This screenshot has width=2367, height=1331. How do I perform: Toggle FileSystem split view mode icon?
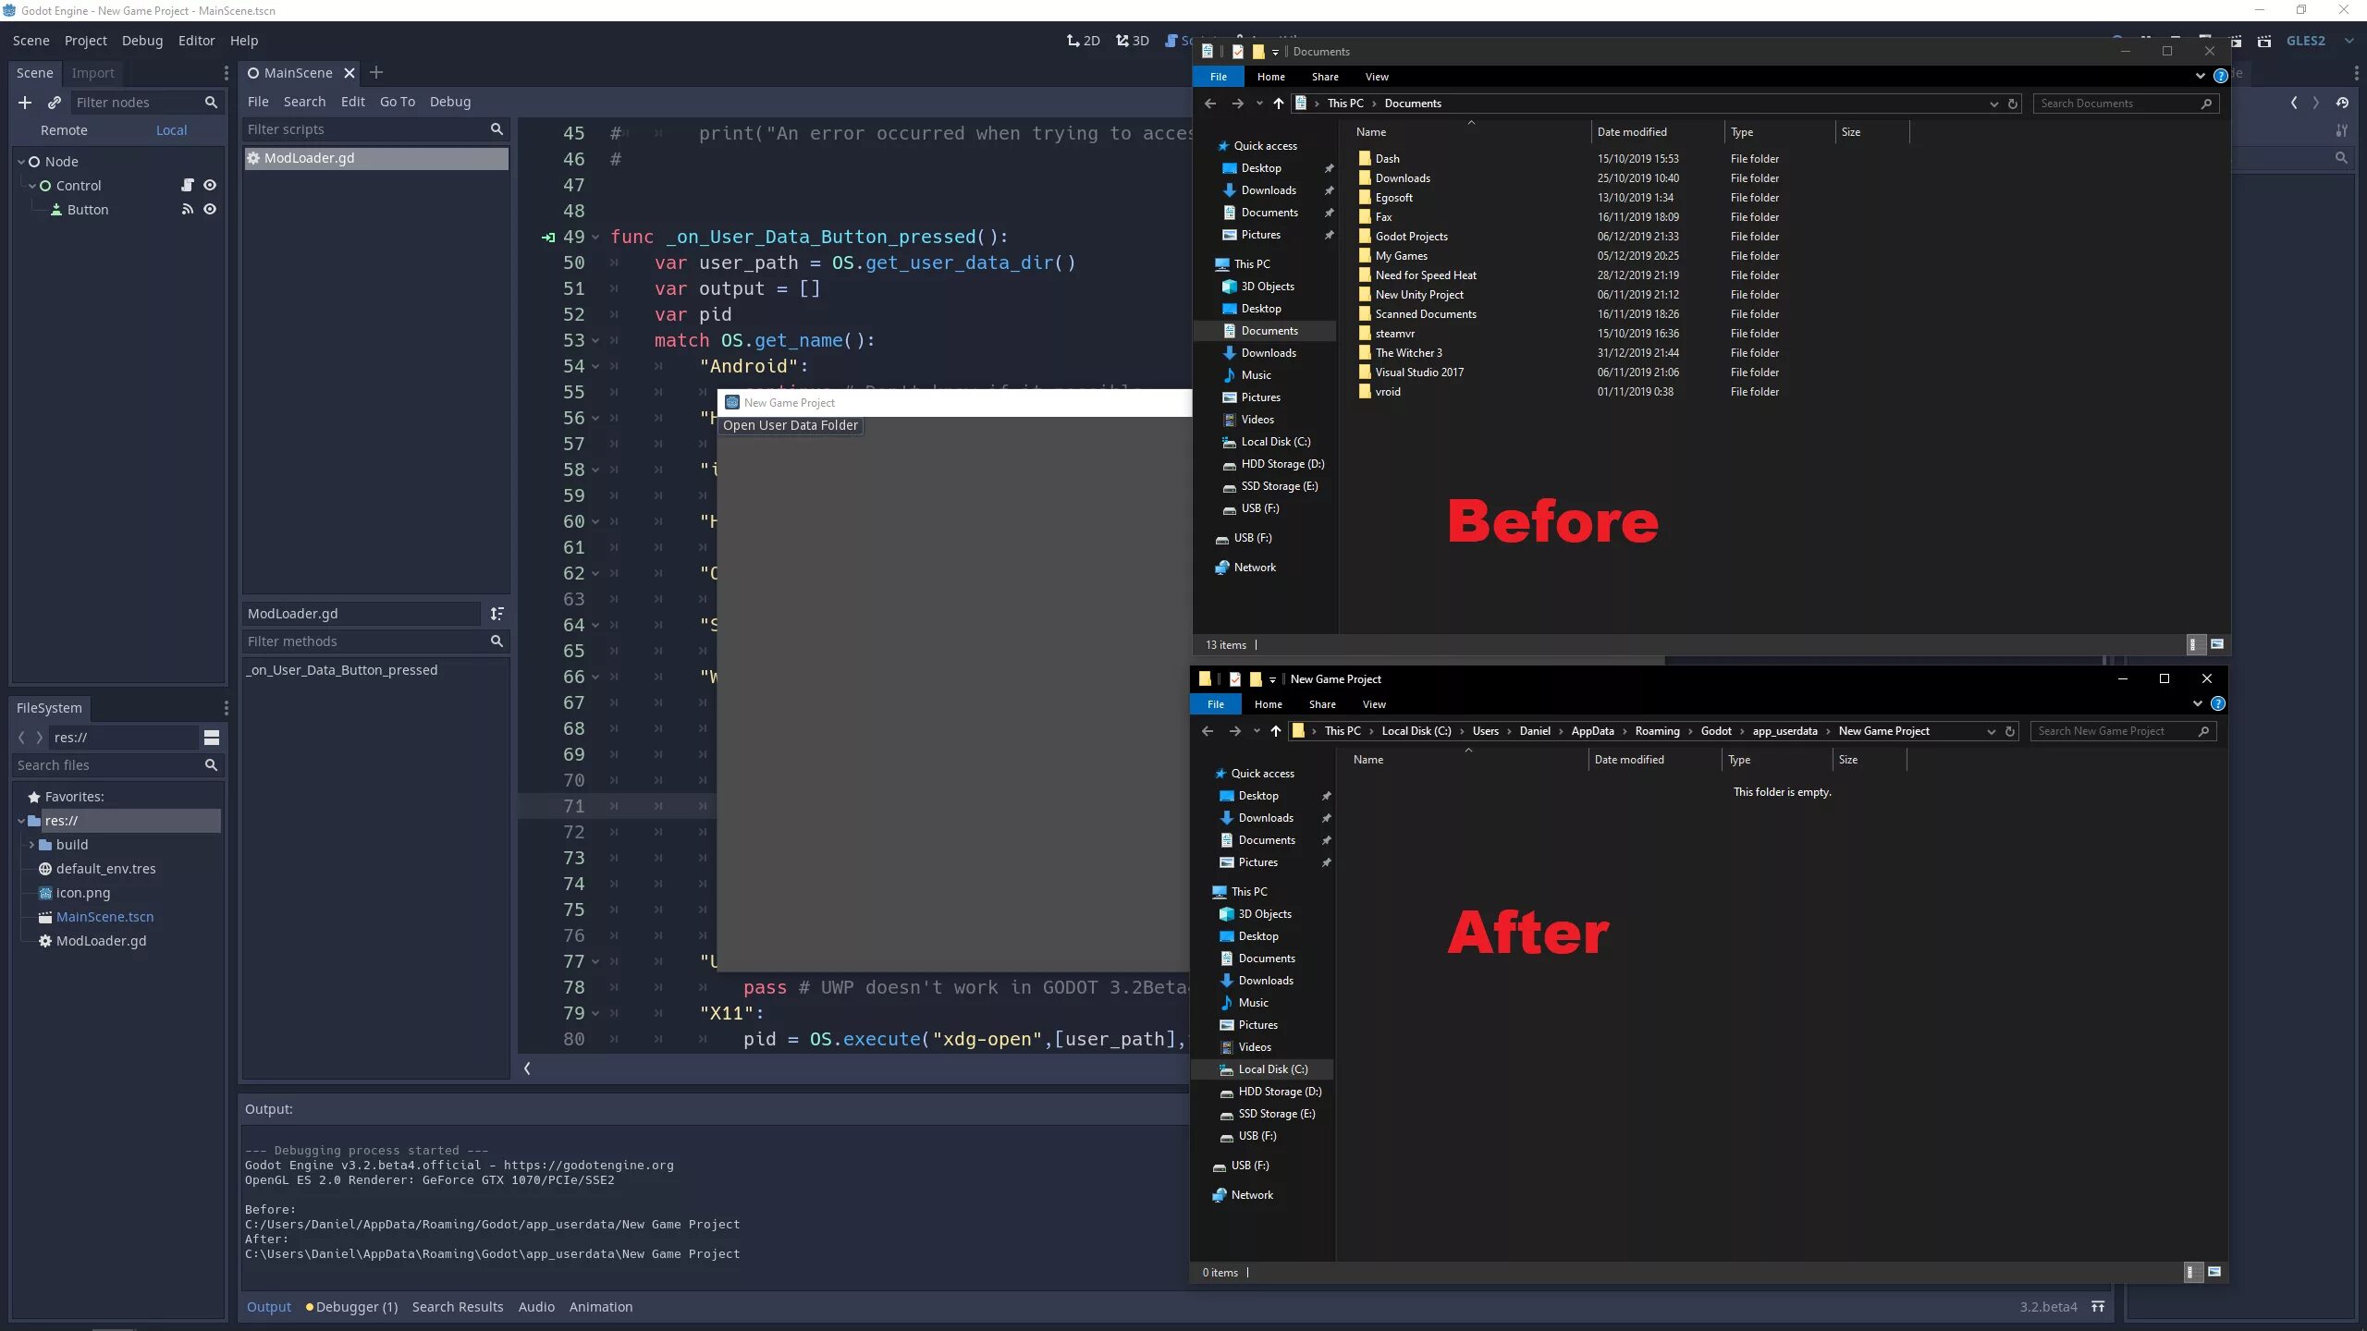[212, 738]
